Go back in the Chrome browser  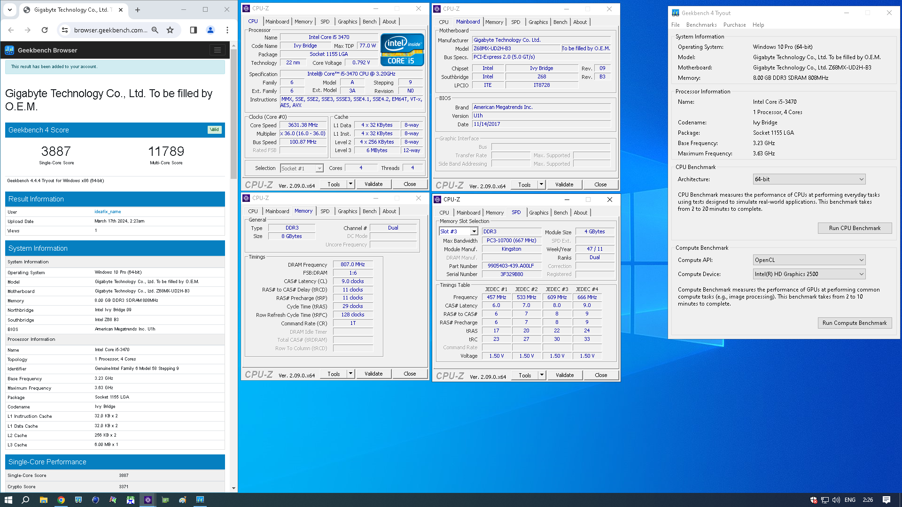11,30
